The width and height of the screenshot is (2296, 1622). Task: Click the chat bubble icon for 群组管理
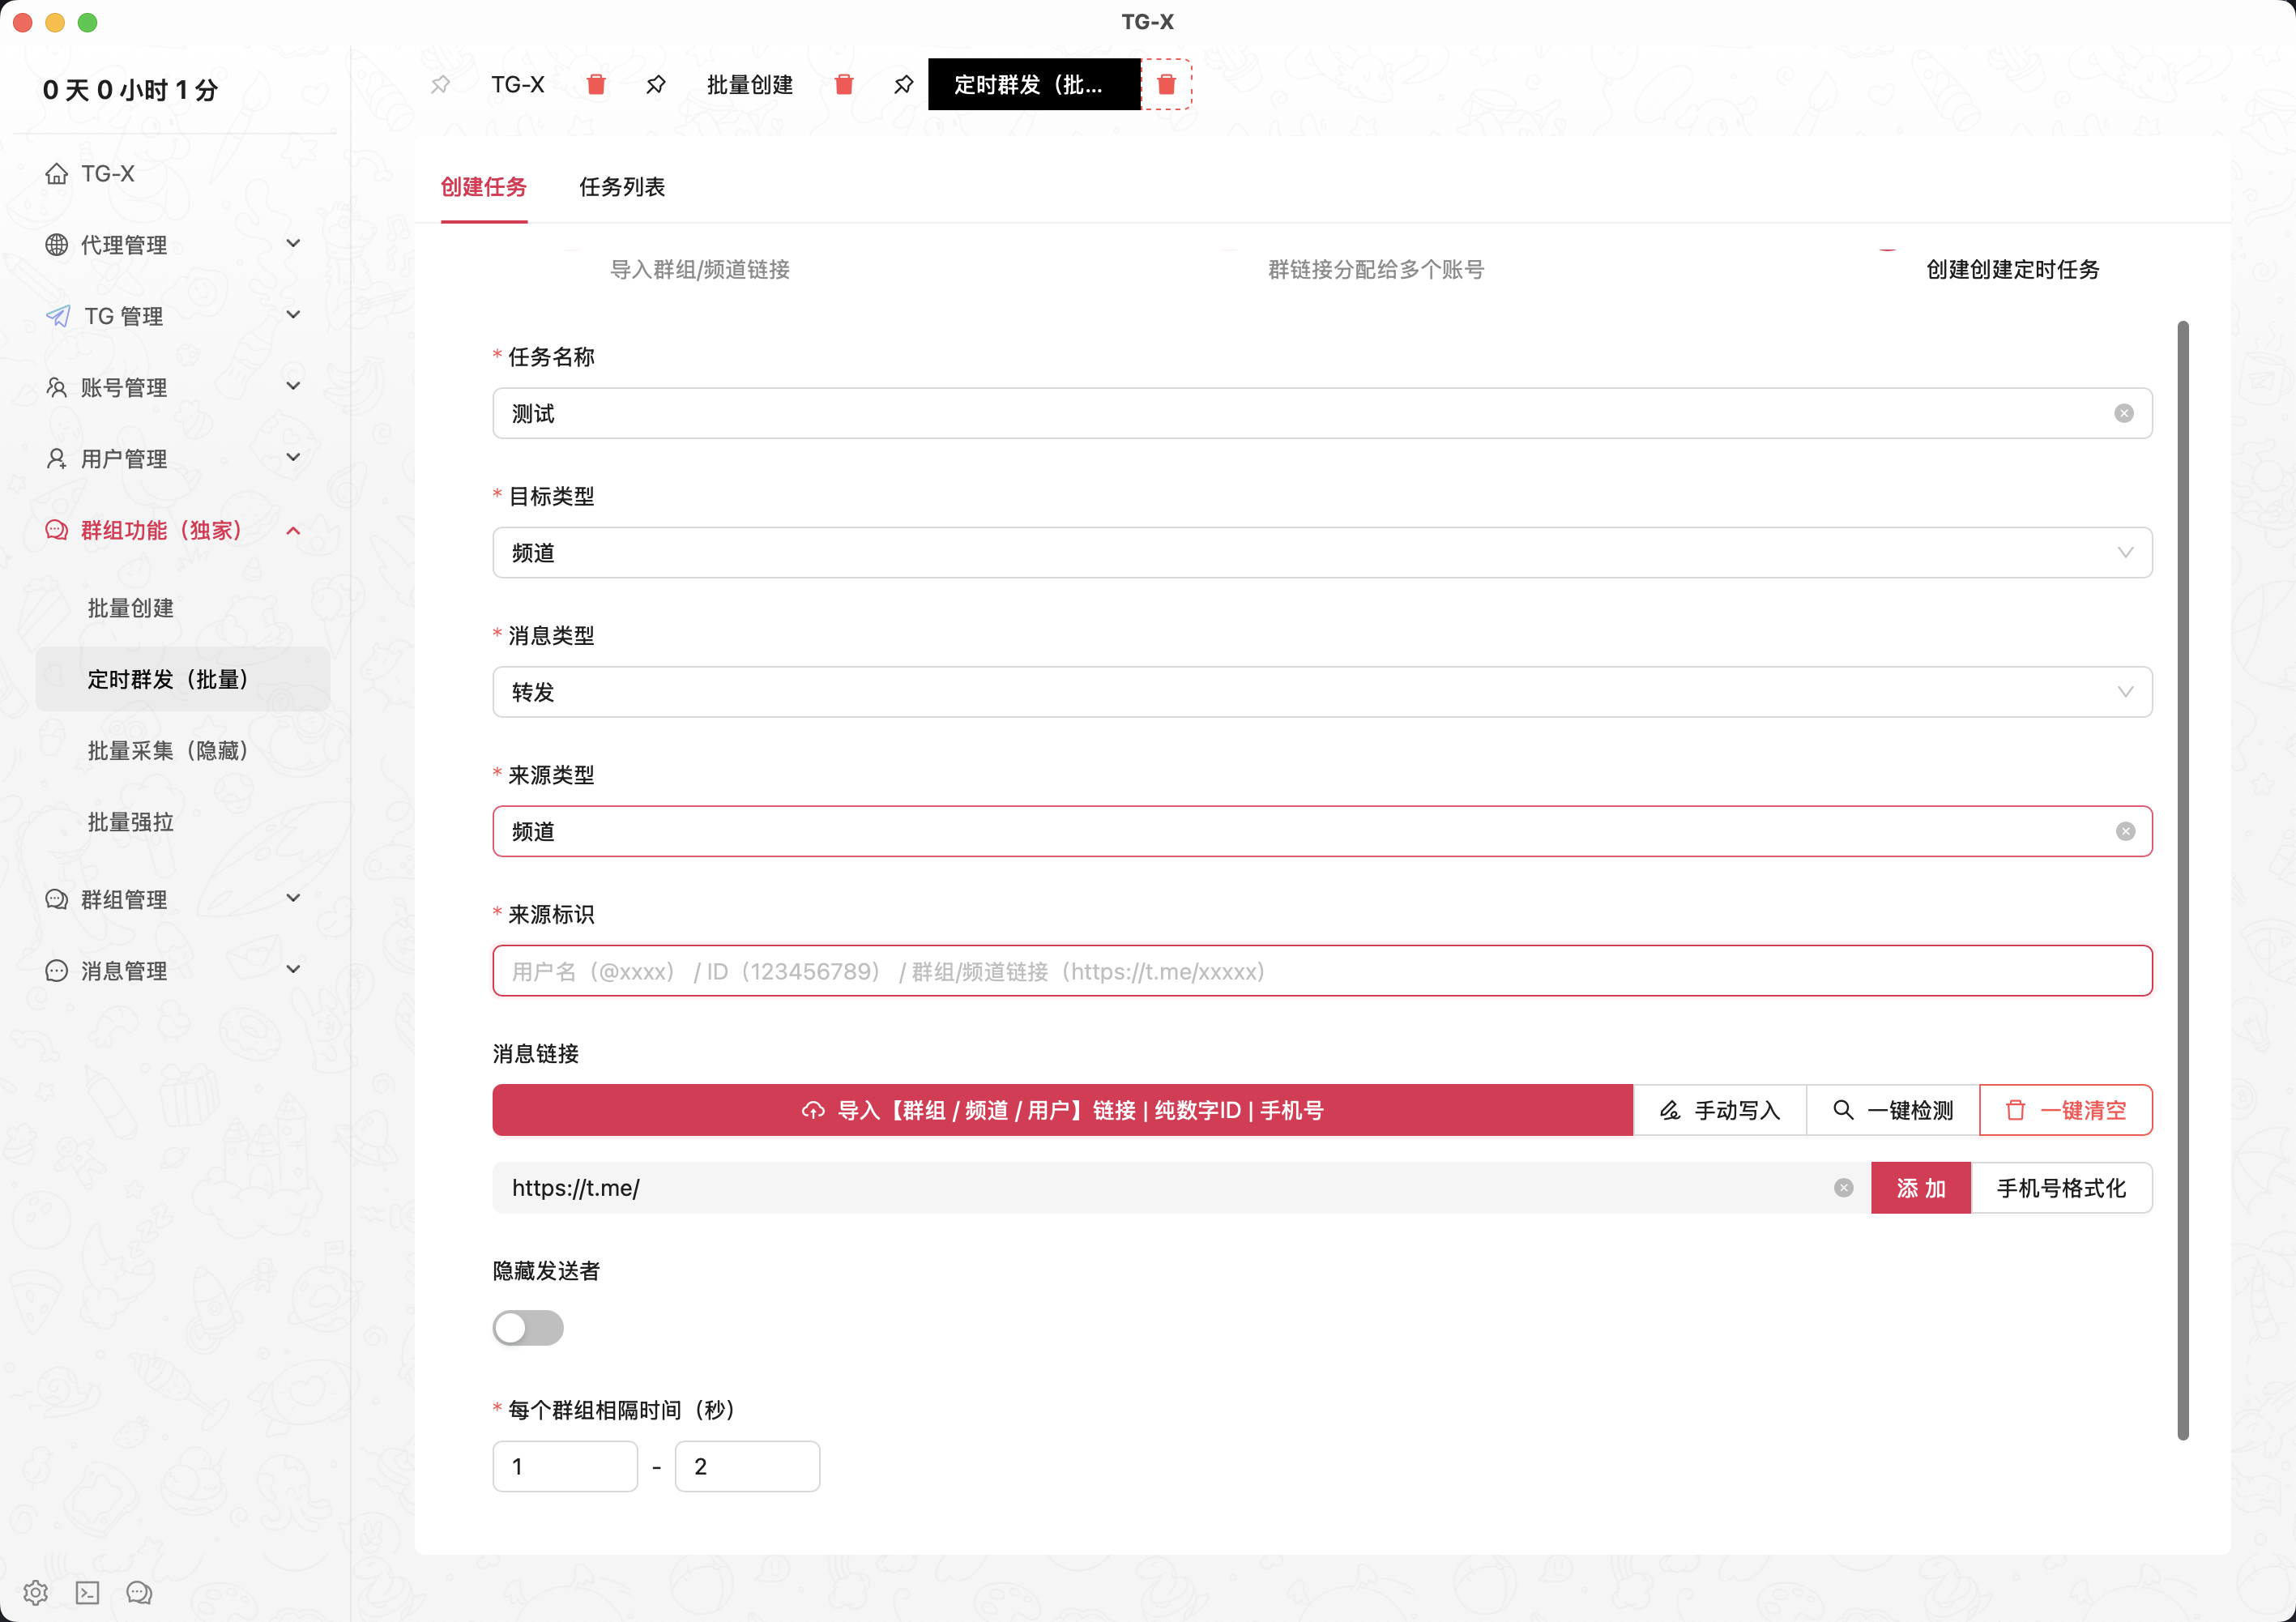tap(57, 900)
